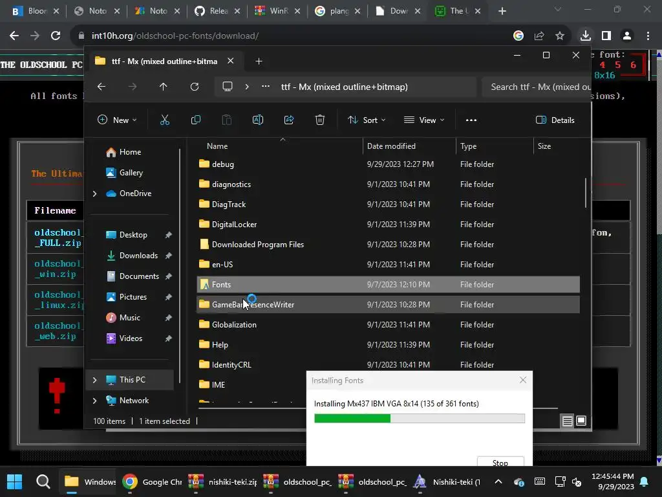This screenshot has width=662, height=497.
Task: Select the DigitalLocker folder
Action: 388,225
